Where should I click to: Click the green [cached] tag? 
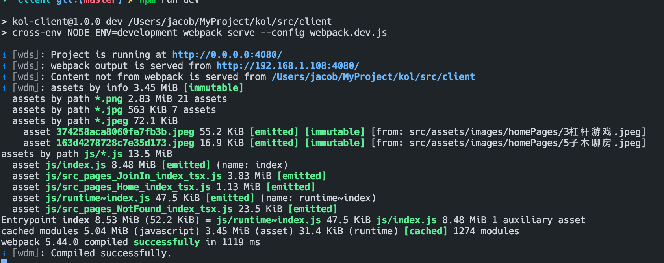(x=425, y=231)
